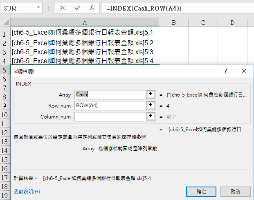The image size is (254, 200).
Task: Select column B header
Action: (174, 22)
